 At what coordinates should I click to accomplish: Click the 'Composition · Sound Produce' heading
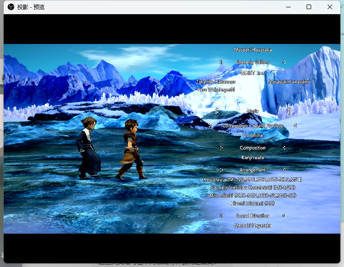[252, 126]
